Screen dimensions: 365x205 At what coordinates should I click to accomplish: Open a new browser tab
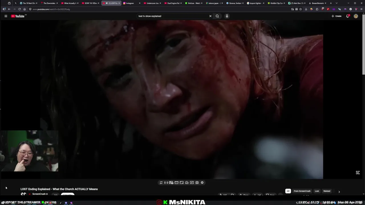point(331,3)
